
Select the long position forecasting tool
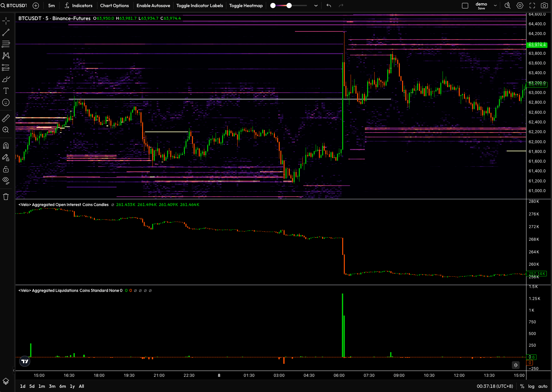(6, 67)
